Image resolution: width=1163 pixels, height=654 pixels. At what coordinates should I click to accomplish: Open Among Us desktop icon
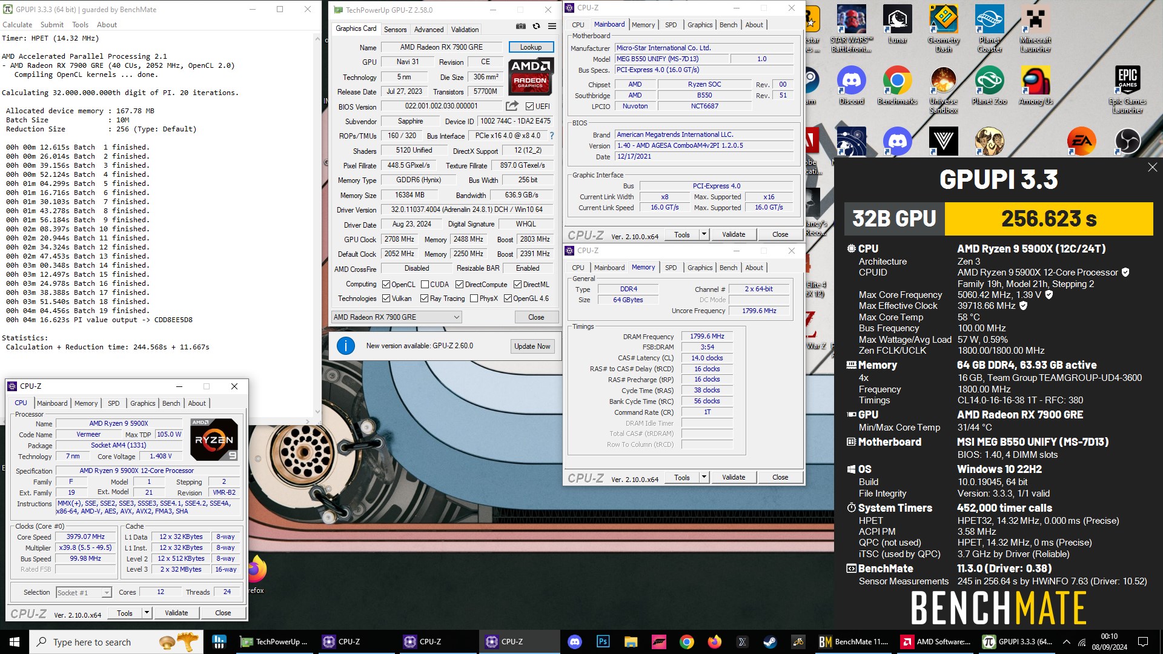click(x=1035, y=85)
